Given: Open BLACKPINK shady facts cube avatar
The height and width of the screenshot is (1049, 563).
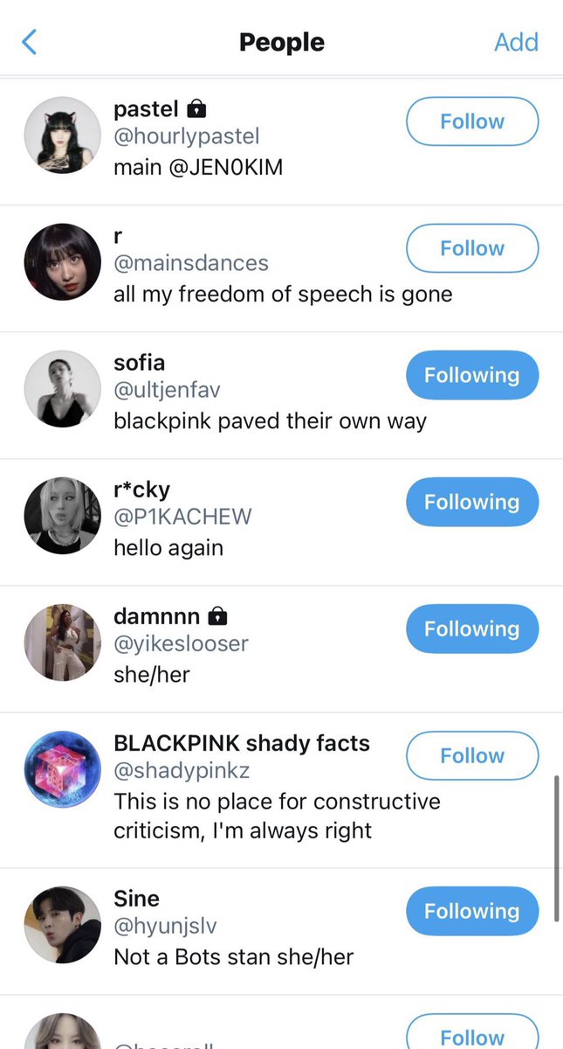Looking at the screenshot, I should click(63, 769).
